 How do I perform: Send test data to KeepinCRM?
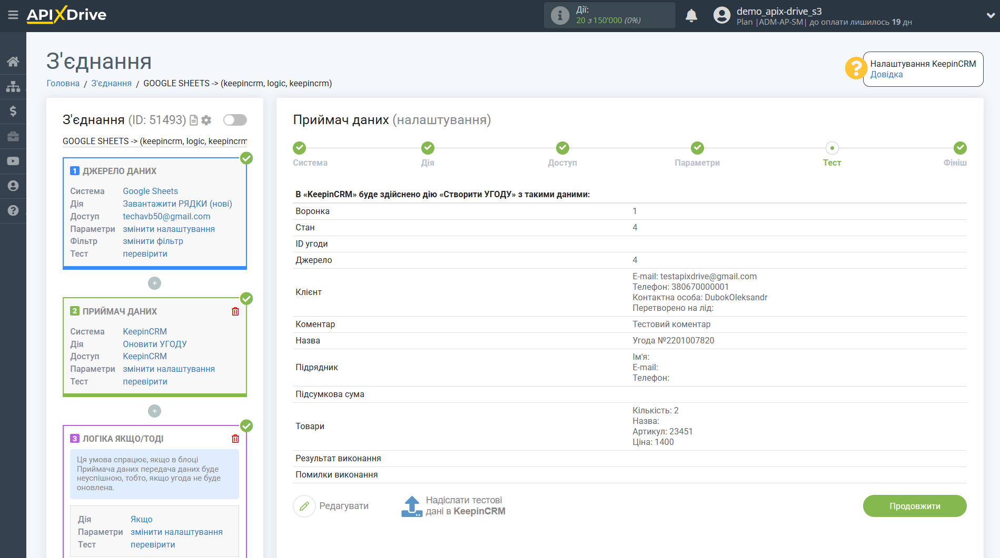click(x=453, y=506)
